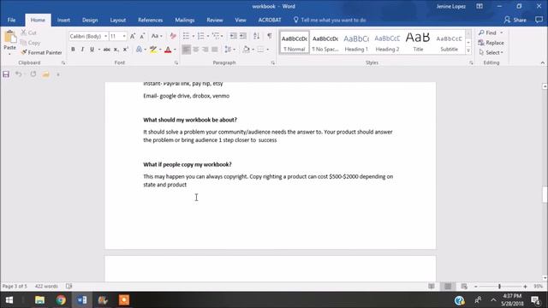Toggle Underline formatting
548x308 pixels.
pyautogui.click(x=92, y=50)
